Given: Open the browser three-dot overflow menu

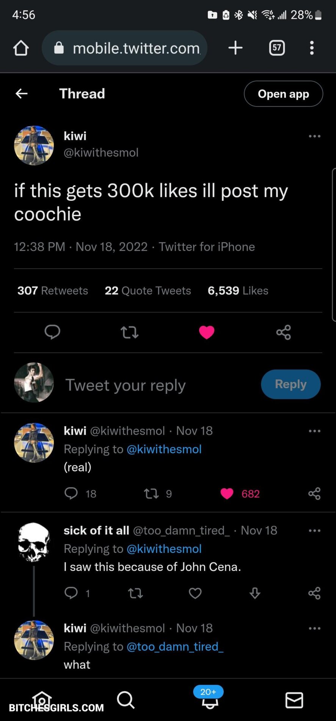Looking at the screenshot, I should point(312,48).
